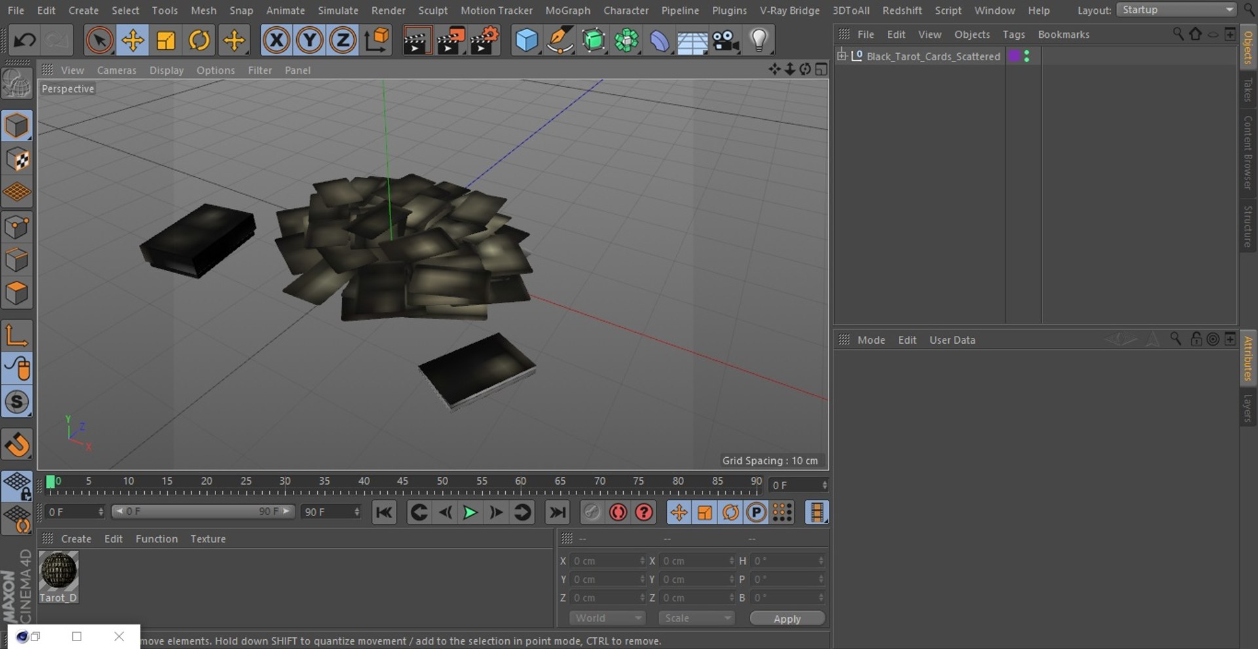Select the Rotate tool
This screenshot has height=649, width=1258.
(199, 41)
